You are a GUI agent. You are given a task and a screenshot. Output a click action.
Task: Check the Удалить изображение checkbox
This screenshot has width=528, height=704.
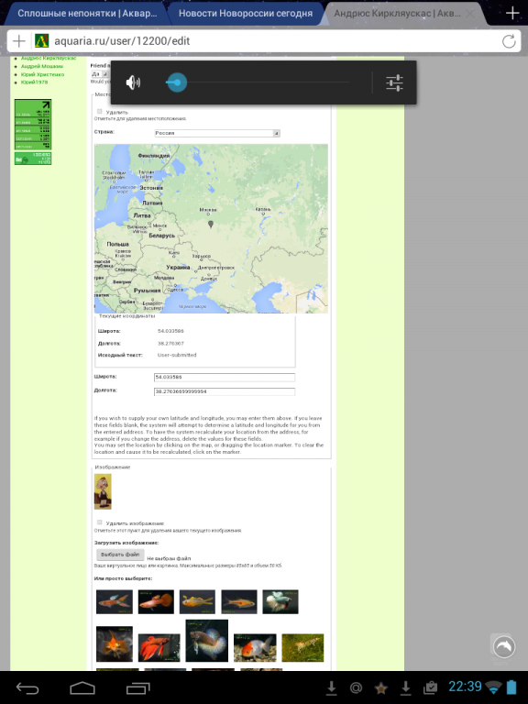(100, 522)
